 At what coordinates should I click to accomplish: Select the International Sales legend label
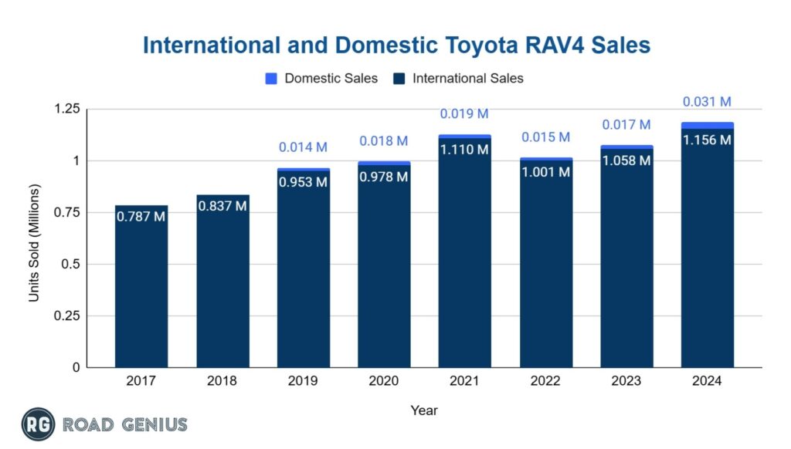(x=467, y=78)
